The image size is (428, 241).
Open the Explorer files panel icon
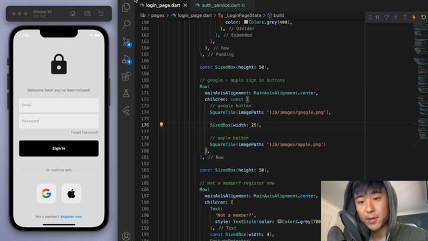126,7
